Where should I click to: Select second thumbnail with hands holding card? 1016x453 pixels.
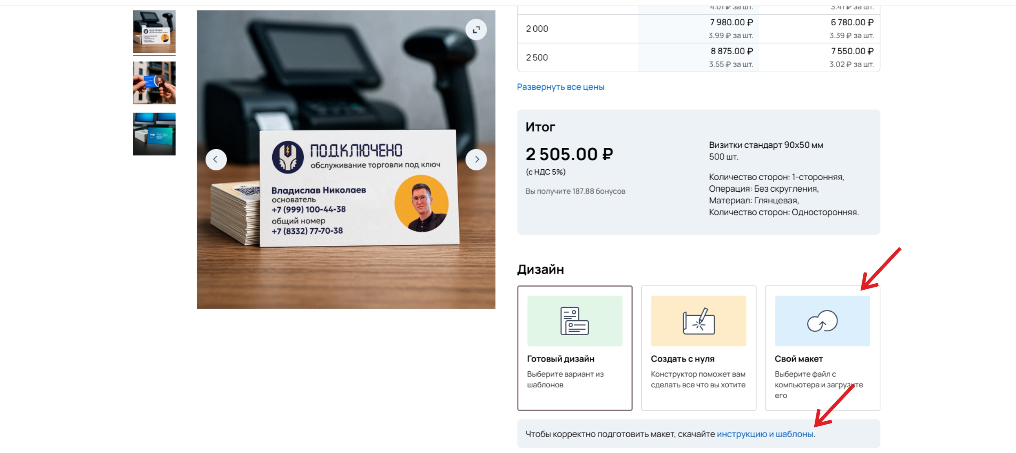[x=154, y=83]
